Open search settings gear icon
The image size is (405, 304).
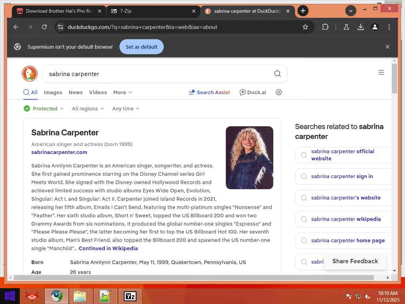click(x=279, y=92)
